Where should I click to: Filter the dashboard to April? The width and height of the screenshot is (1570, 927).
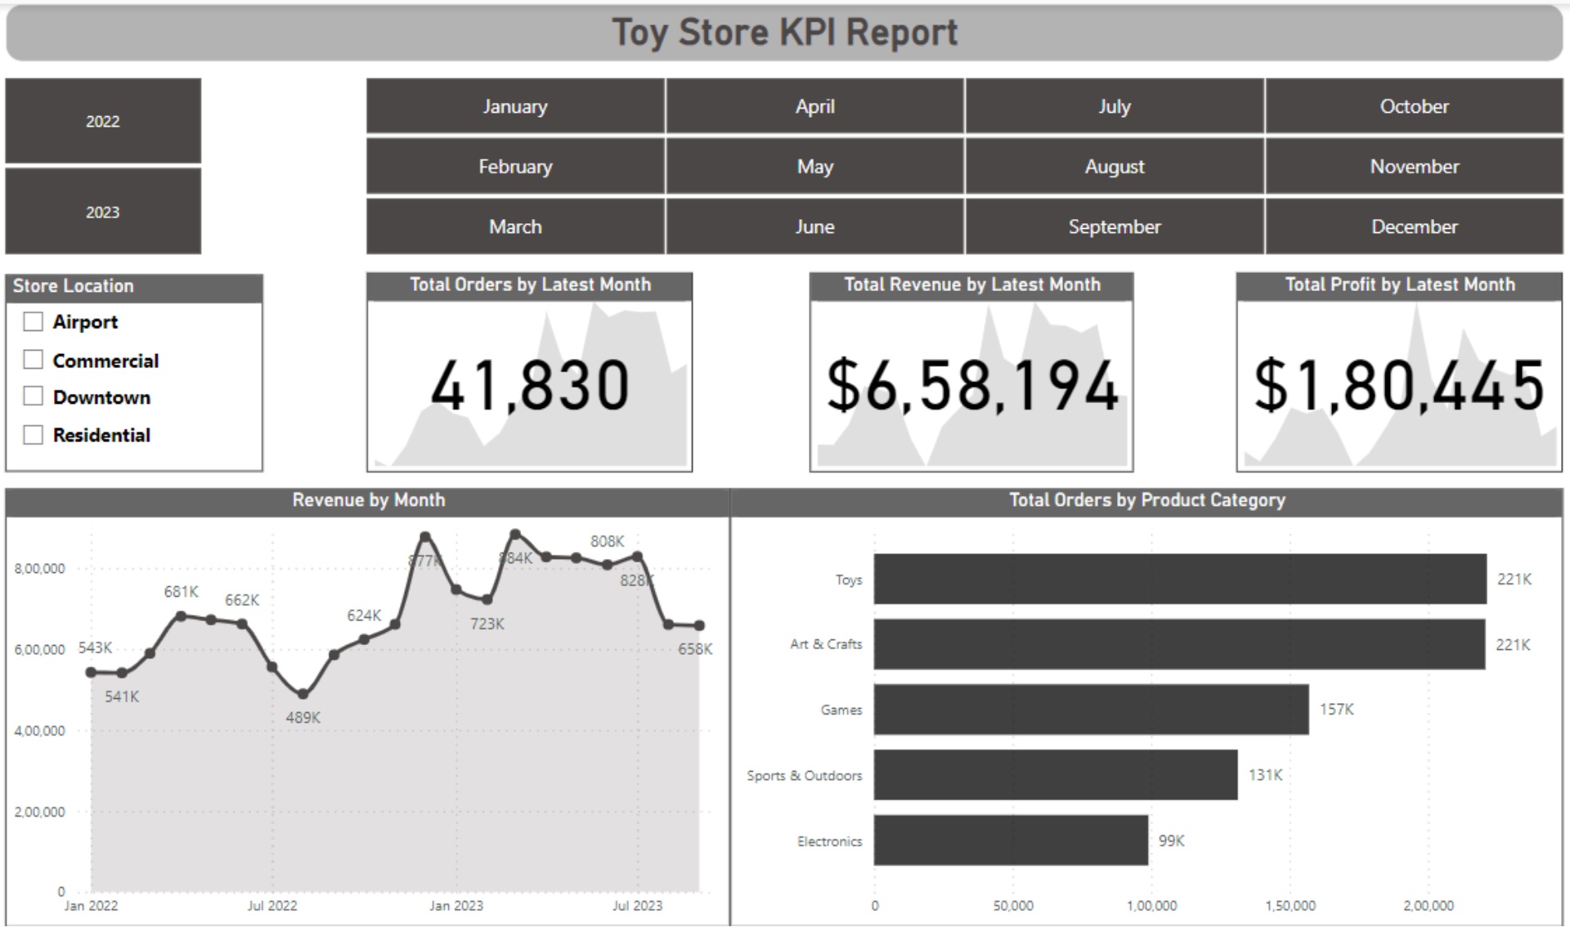pos(814,106)
